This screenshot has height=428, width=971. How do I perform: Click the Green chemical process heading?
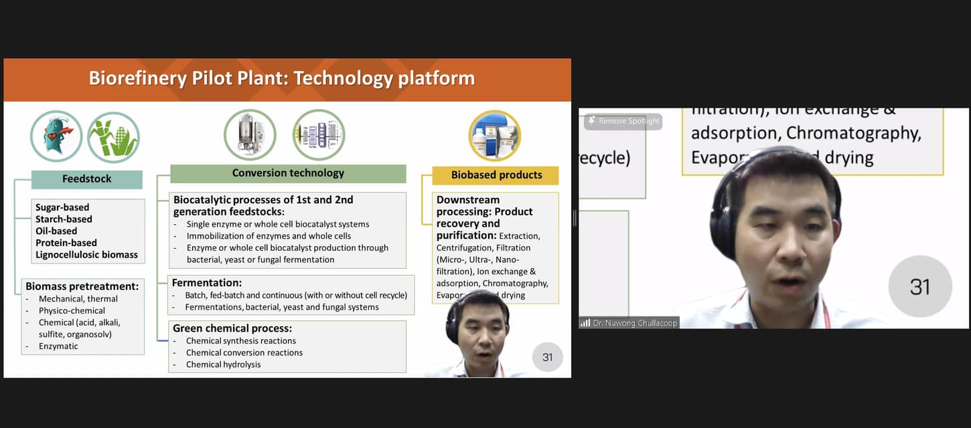pos(232,328)
